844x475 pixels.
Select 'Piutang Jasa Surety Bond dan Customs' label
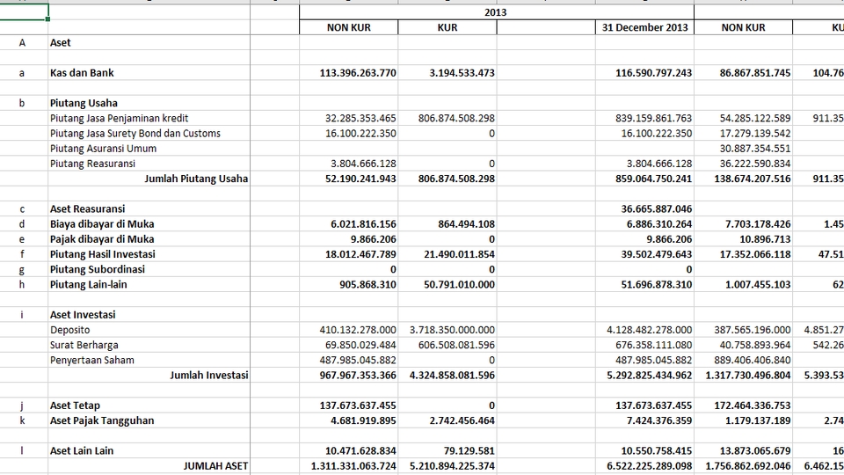tap(149, 133)
